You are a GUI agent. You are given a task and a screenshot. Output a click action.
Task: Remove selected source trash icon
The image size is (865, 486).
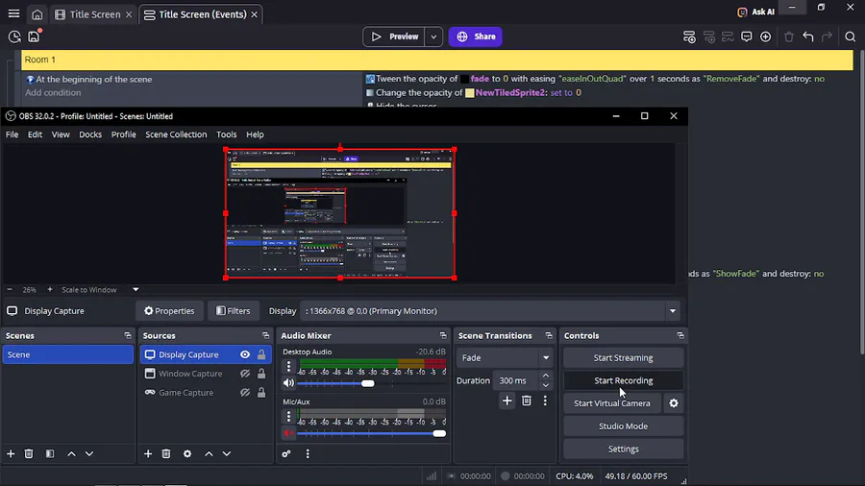pos(166,453)
